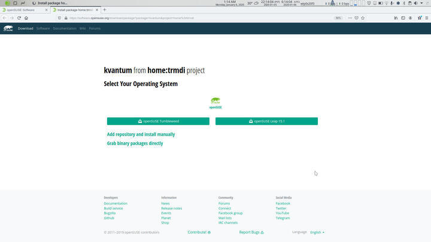This screenshot has width=431, height=242.
Task: Save page to Pocket icon
Action: point(356,18)
